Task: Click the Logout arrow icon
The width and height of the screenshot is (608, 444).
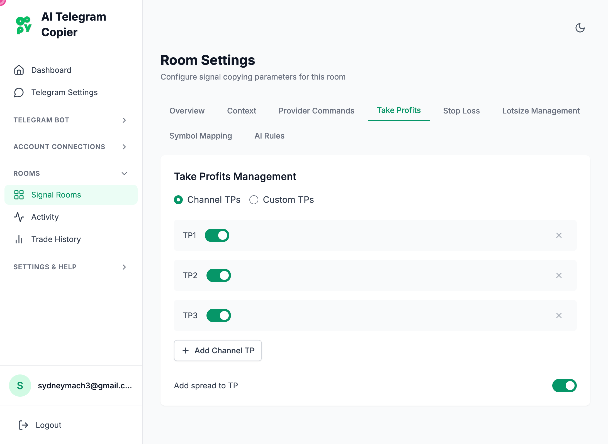Action: click(23, 425)
